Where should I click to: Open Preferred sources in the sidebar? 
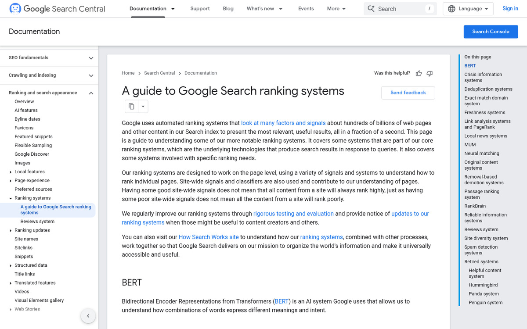click(33, 189)
